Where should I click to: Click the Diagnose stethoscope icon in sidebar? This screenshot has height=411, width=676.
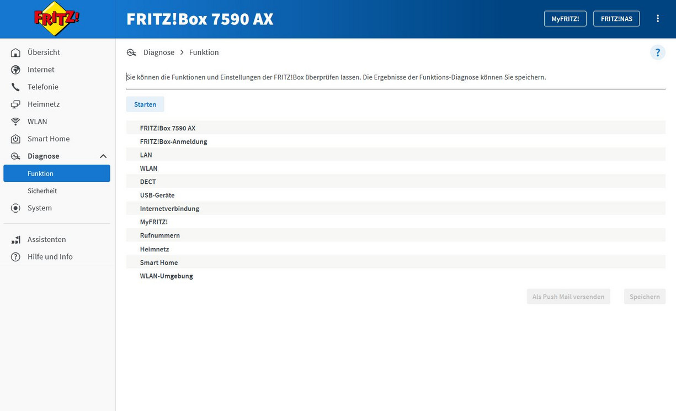coord(16,156)
